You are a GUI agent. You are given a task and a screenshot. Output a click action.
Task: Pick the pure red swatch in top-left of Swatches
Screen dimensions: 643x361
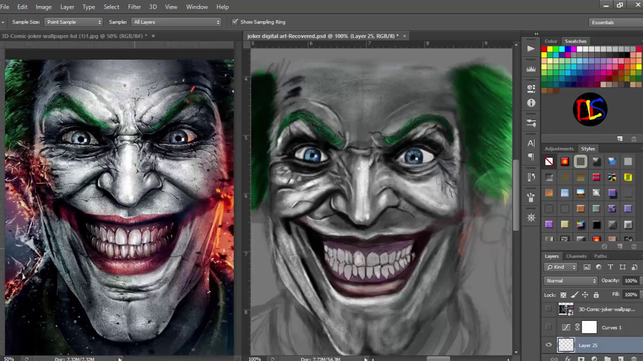point(544,49)
